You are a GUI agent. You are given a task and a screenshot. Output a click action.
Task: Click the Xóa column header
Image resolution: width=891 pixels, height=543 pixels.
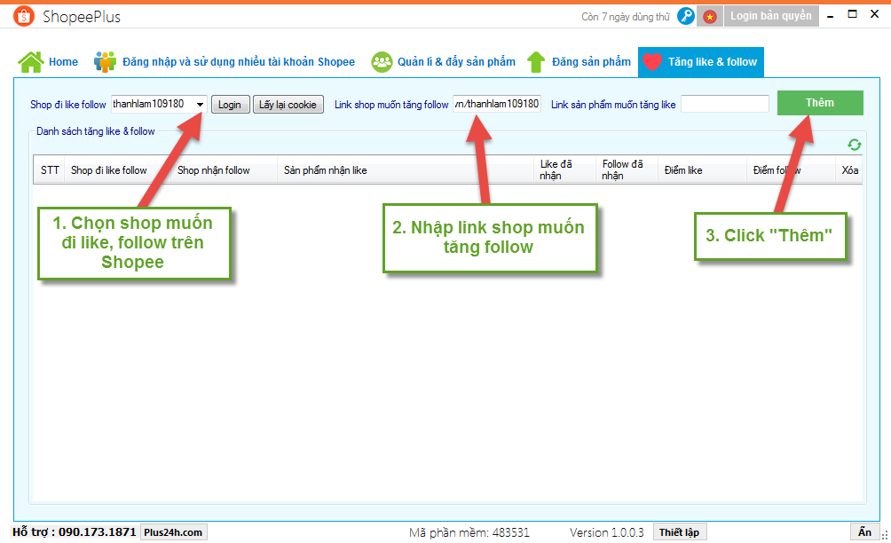pyautogui.click(x=849, y=169)
